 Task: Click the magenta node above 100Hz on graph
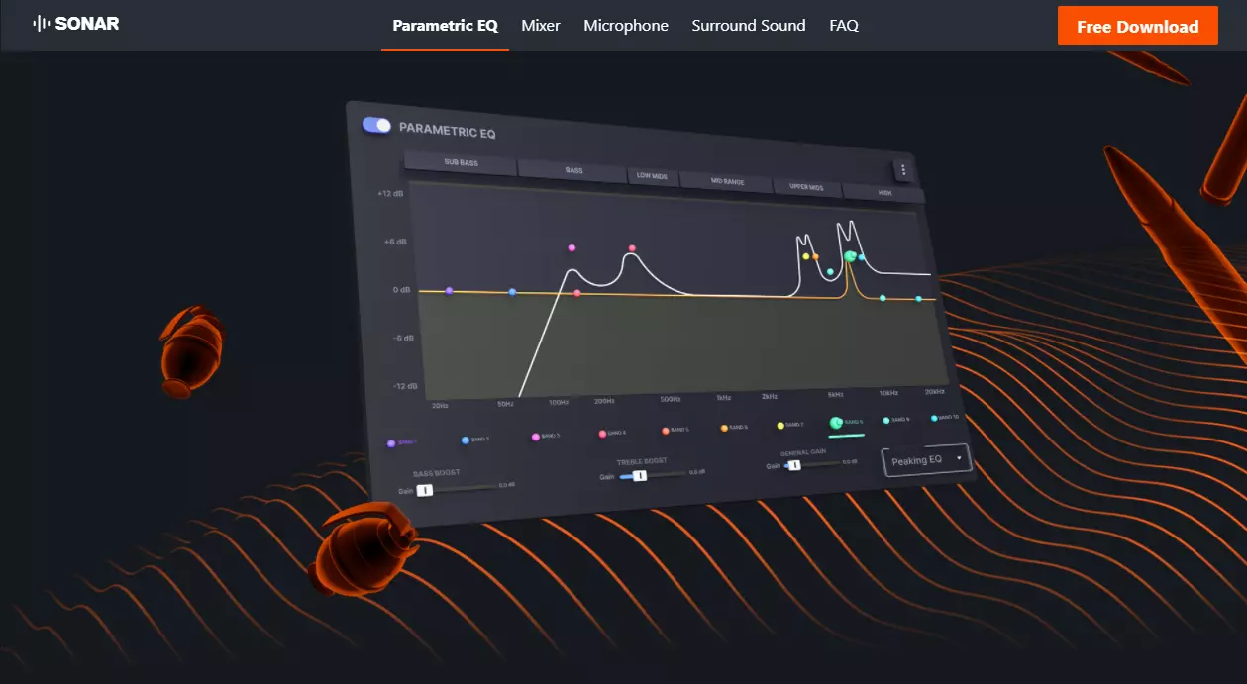pos(572,247)
